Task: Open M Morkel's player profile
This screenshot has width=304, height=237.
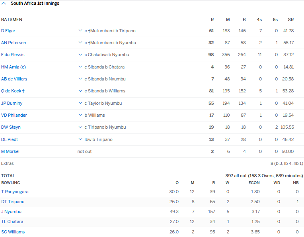Action: click(x=10, y=151)
